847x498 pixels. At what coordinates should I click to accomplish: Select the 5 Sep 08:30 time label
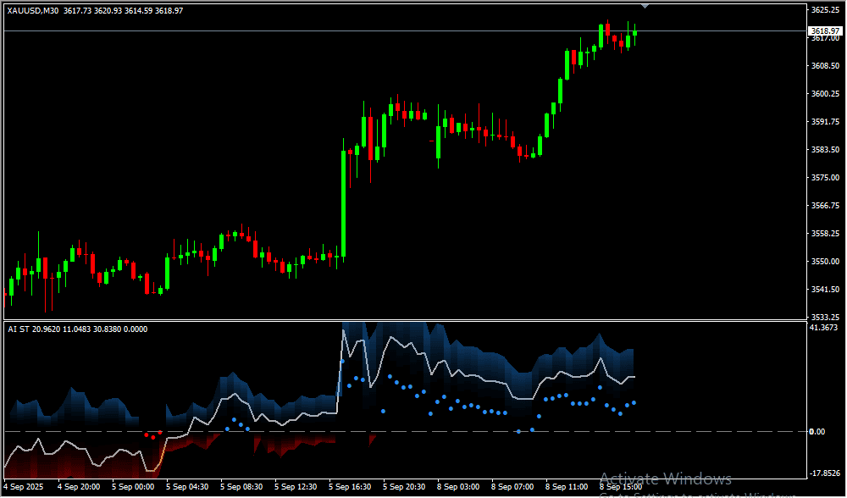click(x=241, y=487)
